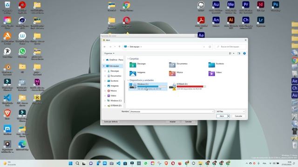Open view options dropdown arrow
298x167 pixels.
(234, 53)
